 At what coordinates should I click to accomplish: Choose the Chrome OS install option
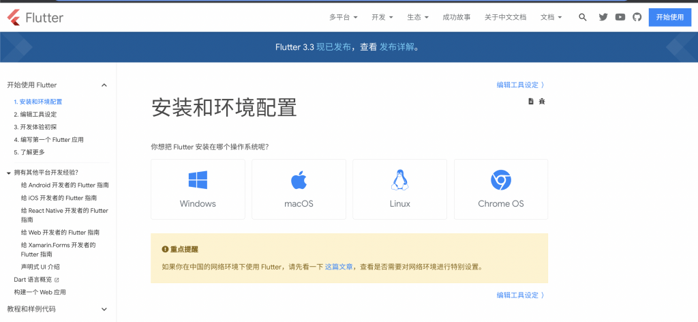click(x=501, y=189)
